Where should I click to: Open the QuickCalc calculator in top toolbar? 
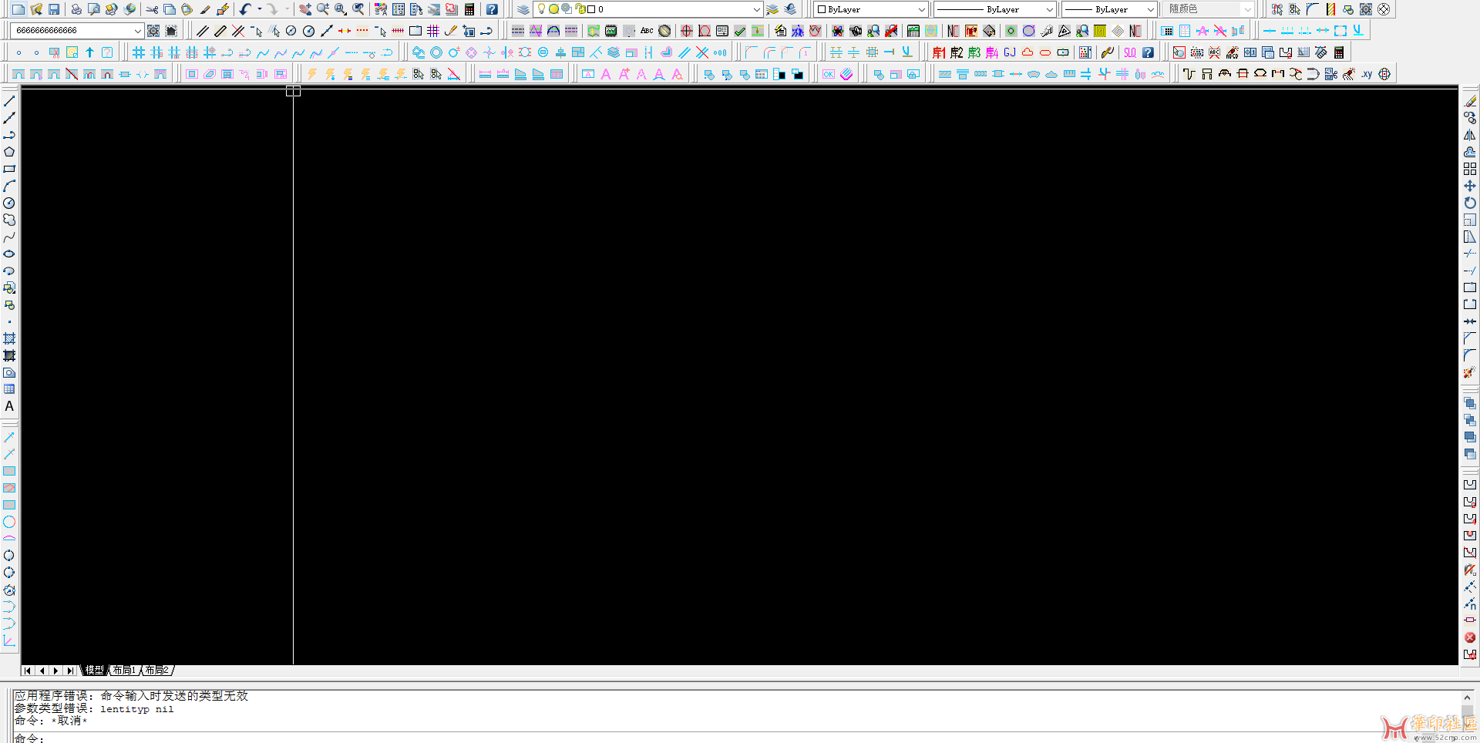click(x=469, y=9)
